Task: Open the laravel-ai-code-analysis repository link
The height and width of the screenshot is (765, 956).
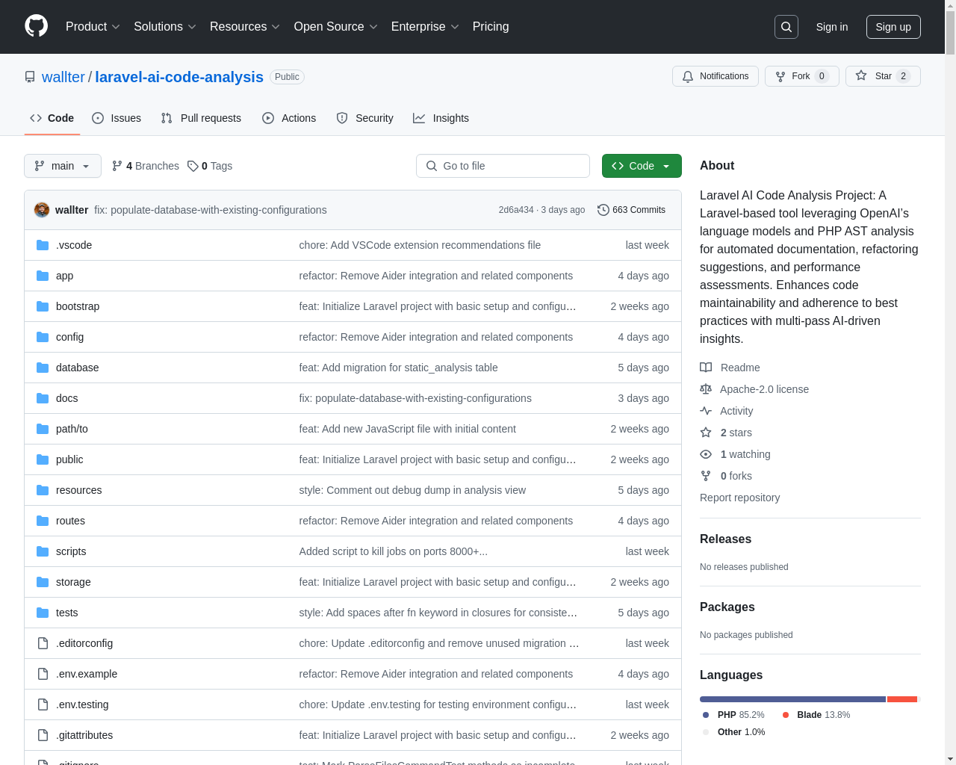Action: (x=179, y=77)
